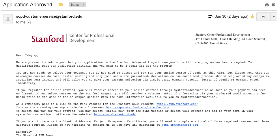280x139 pixels.
Task: Open email in new window icon
Action: point(273,5)
